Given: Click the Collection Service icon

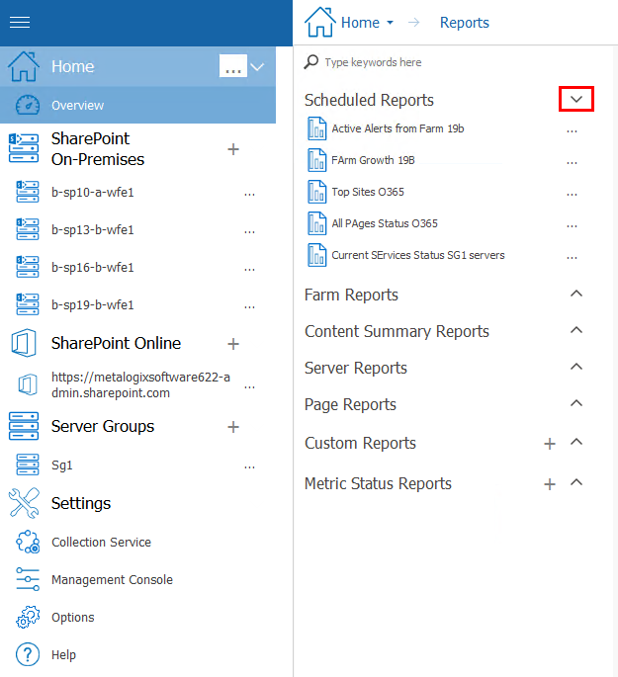Looking at the screenshot, I should point(28,542).
